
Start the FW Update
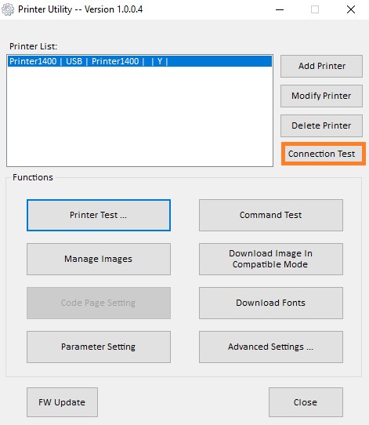62,402
